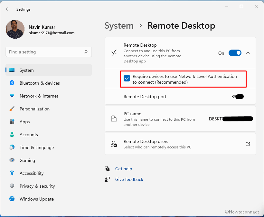Click System in the breadcrumb heading

[119, 26]
